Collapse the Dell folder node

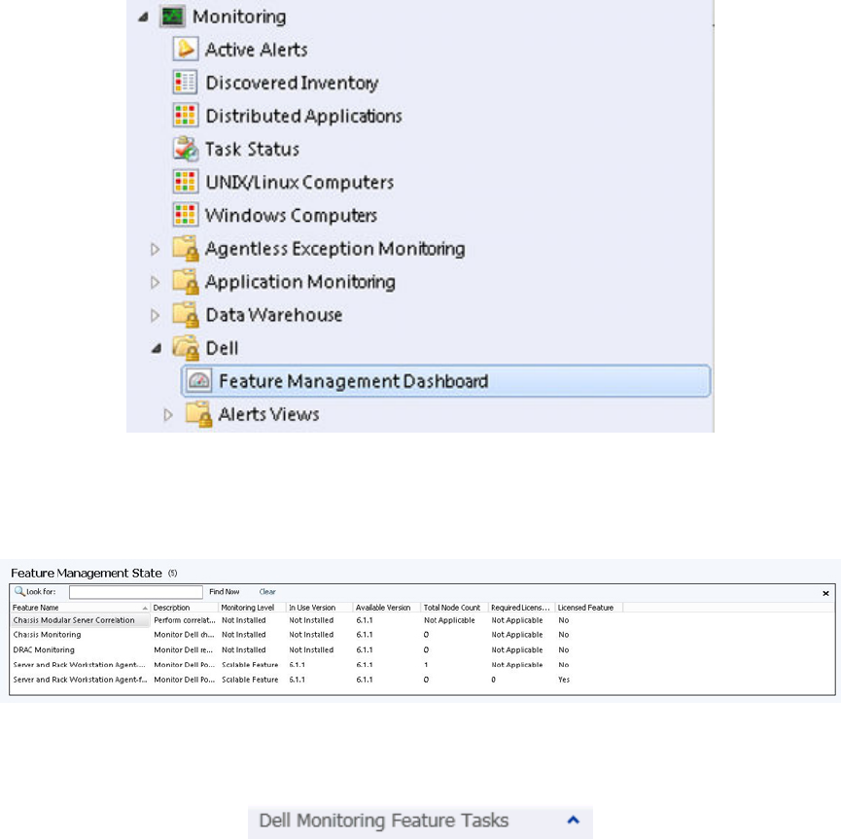(x=157, y=349)
